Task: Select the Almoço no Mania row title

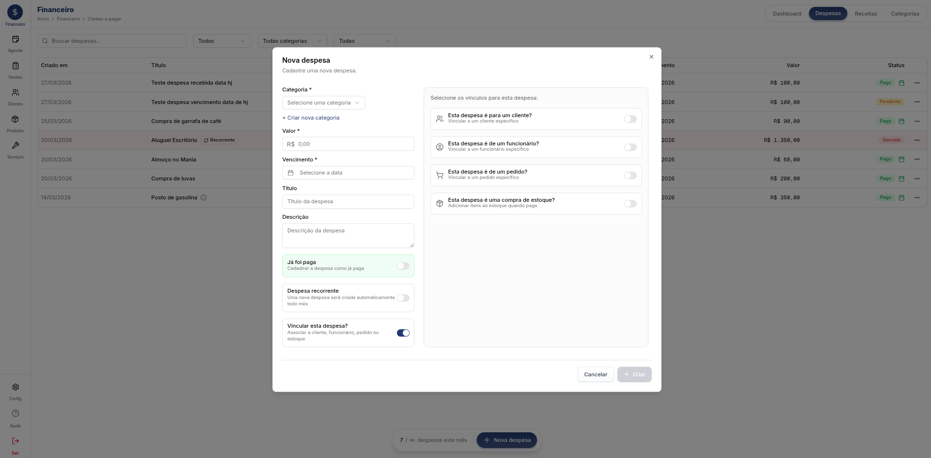Action: 174,159
